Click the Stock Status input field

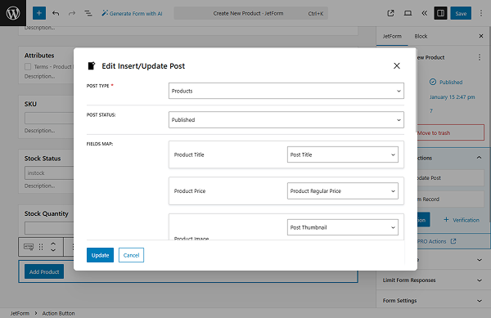[49, 173]
